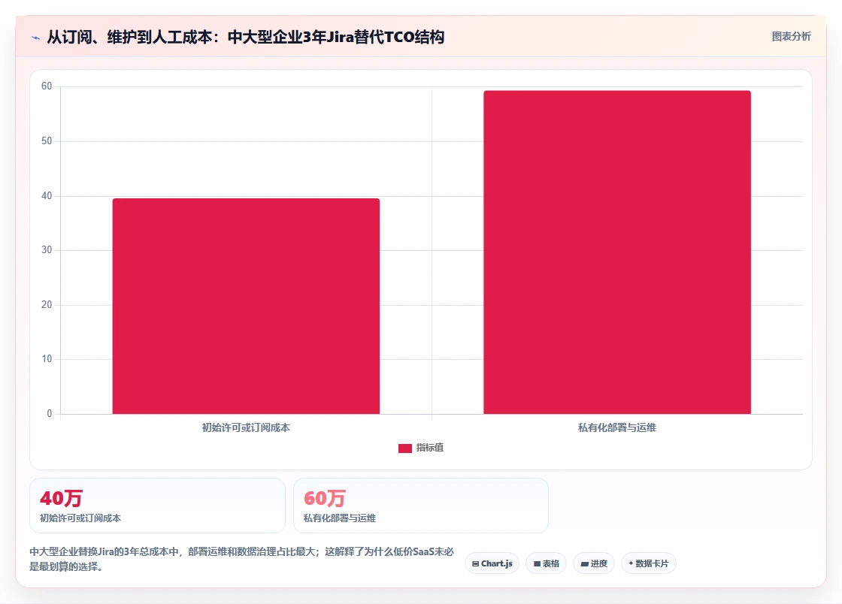Click the y-axis value 0
Image resolution: width=842 pixels, height=604 pixels.
50,414
